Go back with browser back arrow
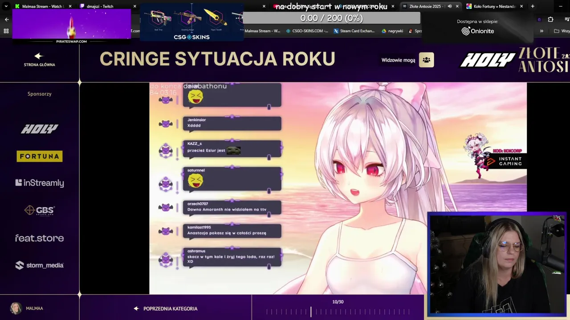 [x=7, y=20]
